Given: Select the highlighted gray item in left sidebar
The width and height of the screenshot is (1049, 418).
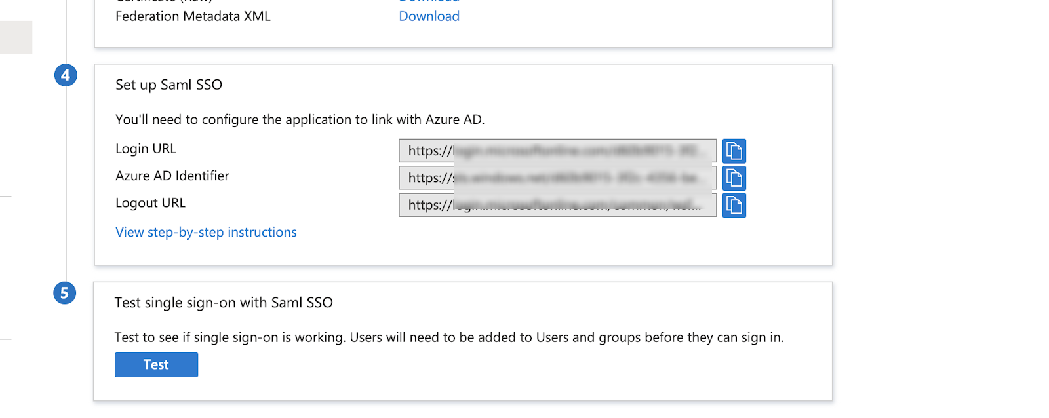Looking at the screenshot, I should (x=16, y=37).
